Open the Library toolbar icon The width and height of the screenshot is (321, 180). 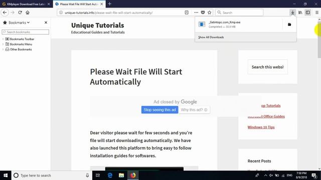pos(300,12)
